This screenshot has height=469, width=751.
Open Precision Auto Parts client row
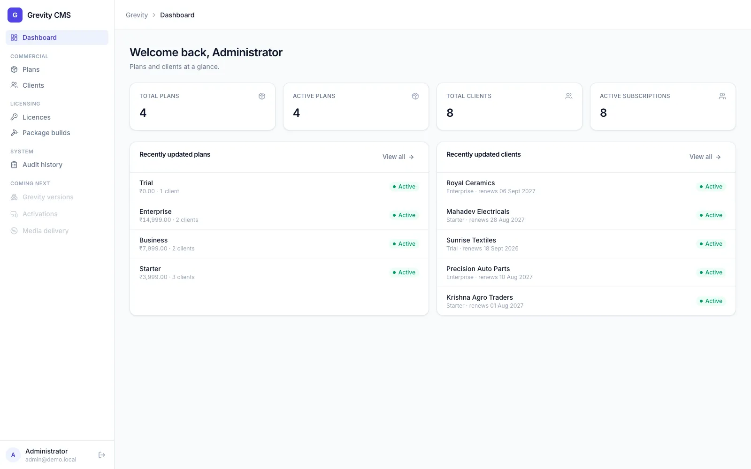(586, 272)
